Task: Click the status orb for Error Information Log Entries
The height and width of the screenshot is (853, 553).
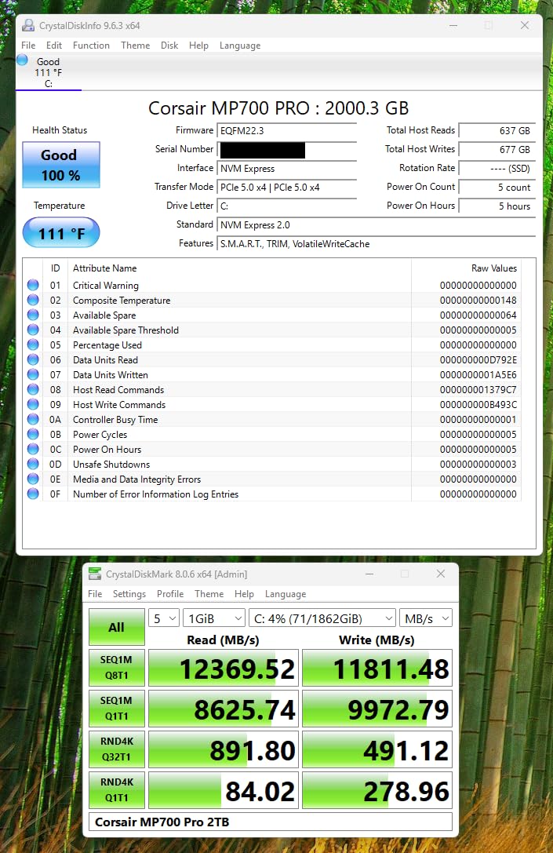Action: pos(33,494)
